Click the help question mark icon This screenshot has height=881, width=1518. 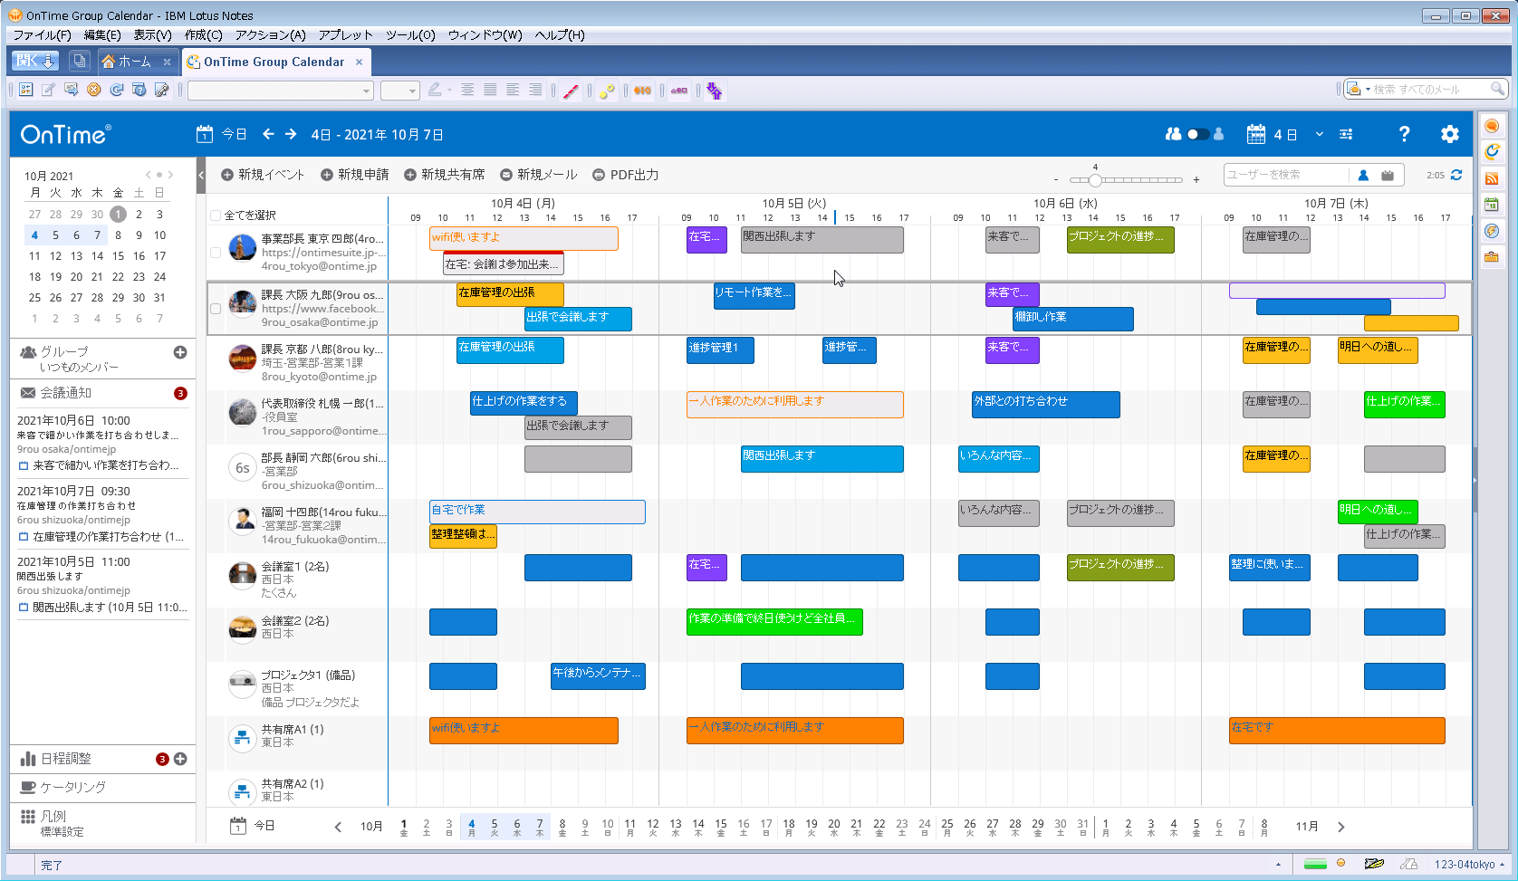[x=1404, y=134]
